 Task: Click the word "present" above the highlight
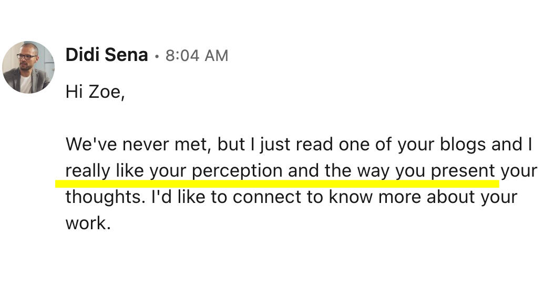pos(463,171)
